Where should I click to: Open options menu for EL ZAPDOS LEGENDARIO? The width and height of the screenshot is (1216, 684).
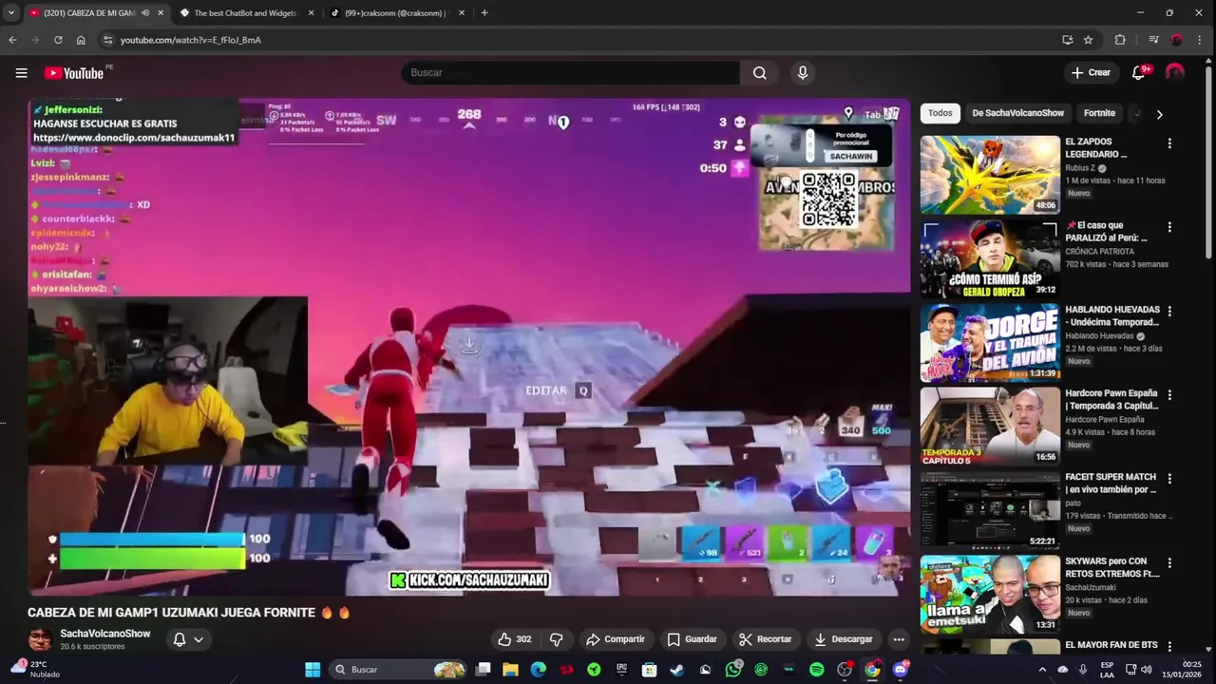[1169, 143]
